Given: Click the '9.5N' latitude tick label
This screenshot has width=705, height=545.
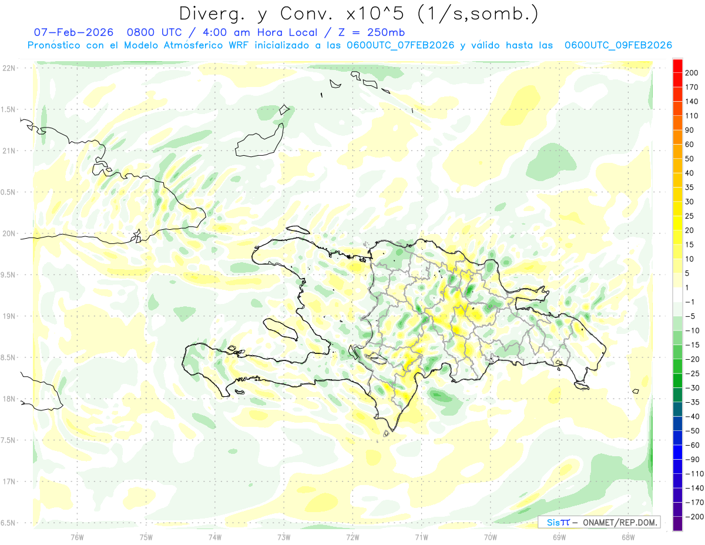Looking at the screenshot, I should point(8,275).
